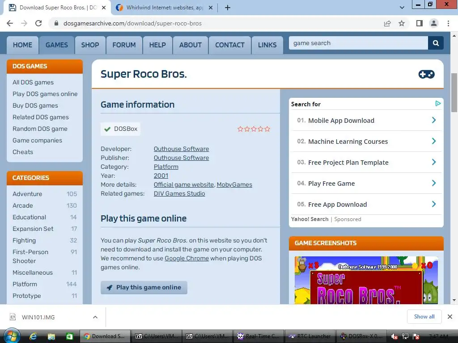Open Random DOS game sidebar link
Image resolution: width=458 pixels, height=343 pixels.
pos(40,129)
